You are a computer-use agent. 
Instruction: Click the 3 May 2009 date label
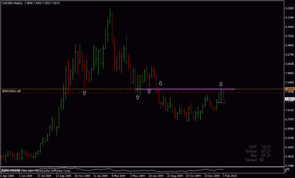point(137,176)
